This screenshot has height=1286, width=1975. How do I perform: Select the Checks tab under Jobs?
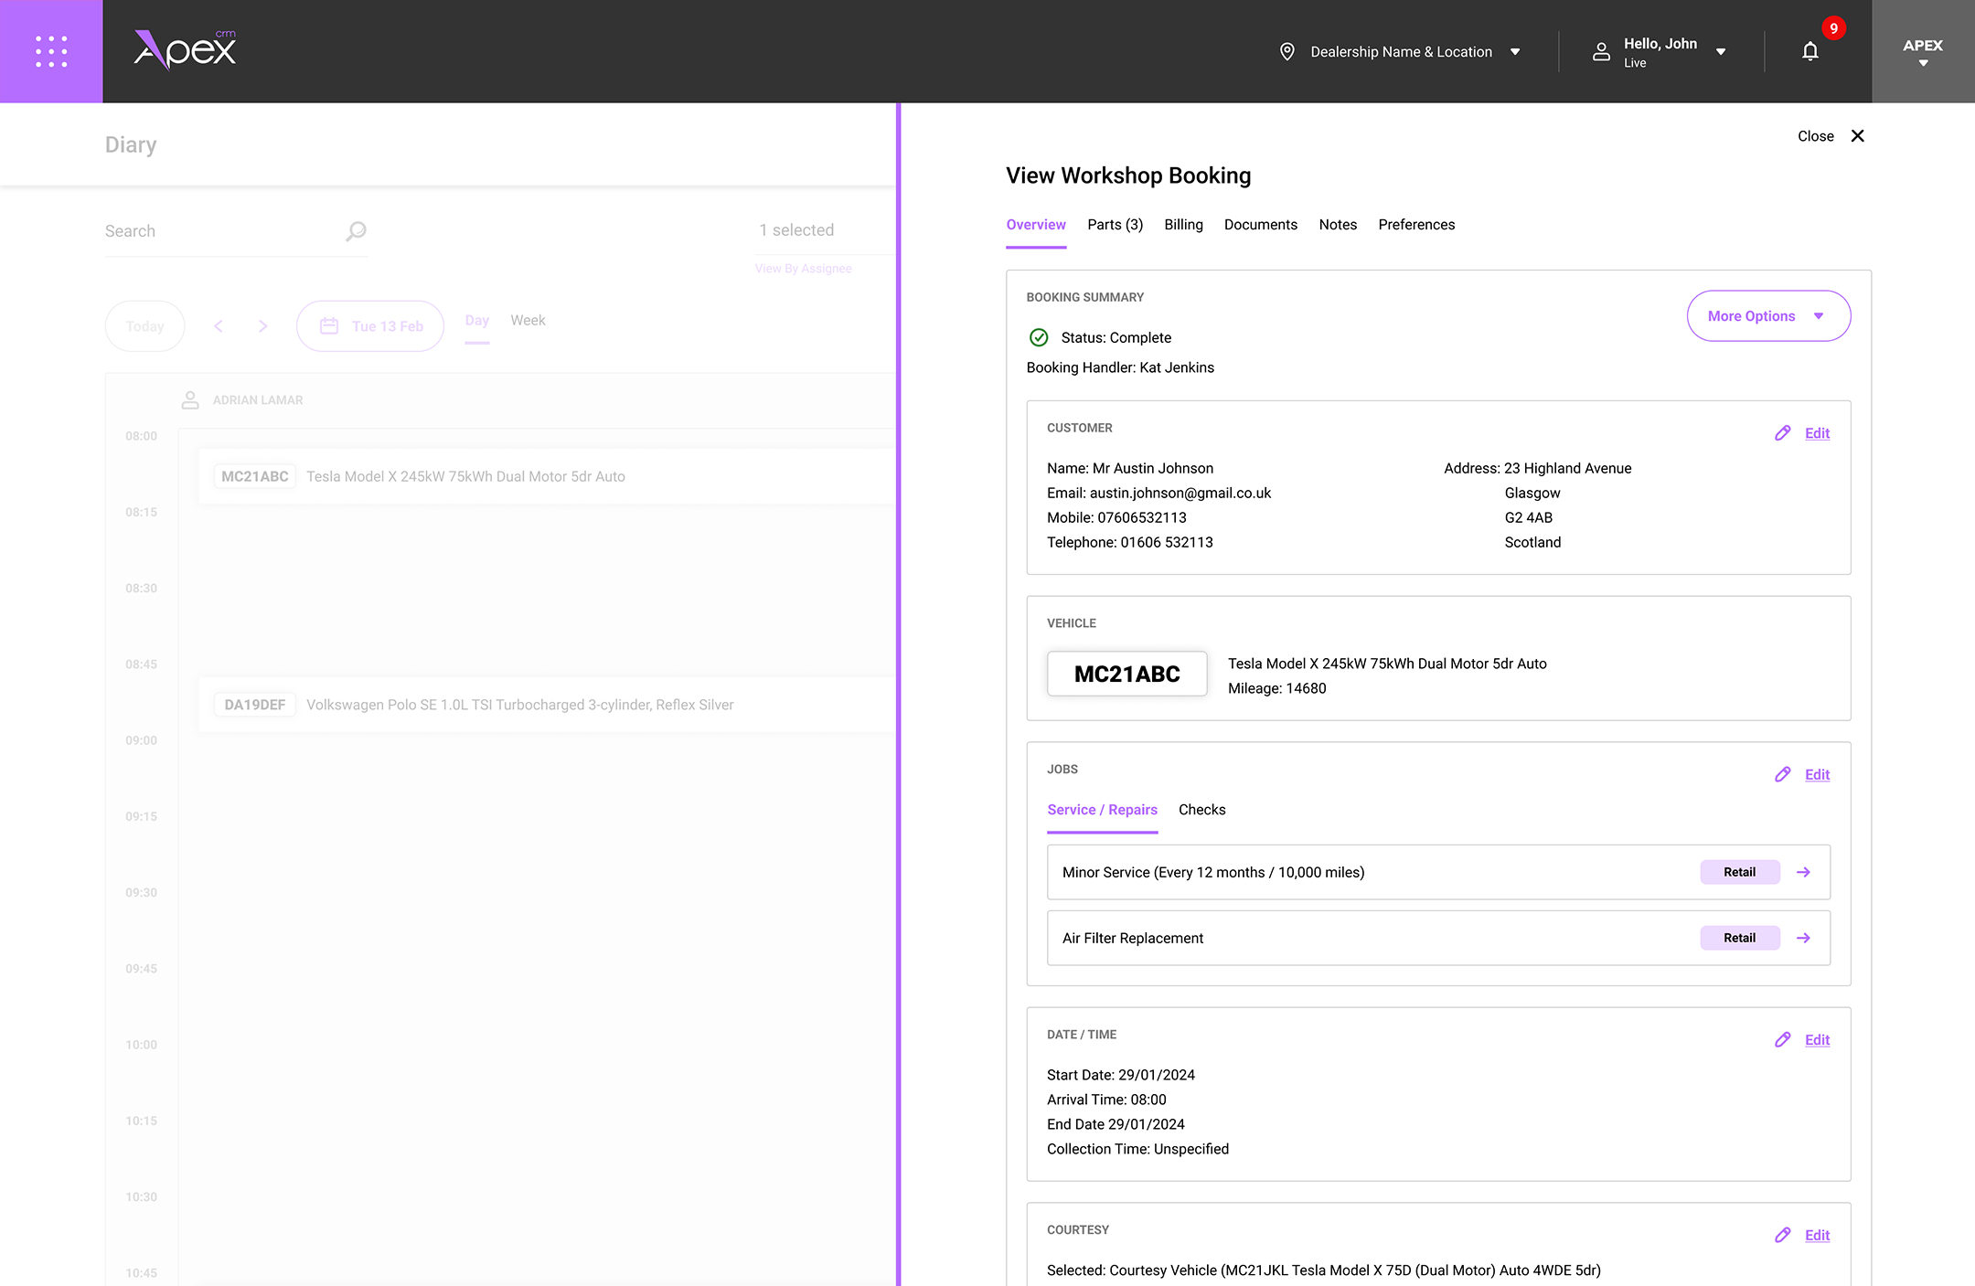[1201, 810]
